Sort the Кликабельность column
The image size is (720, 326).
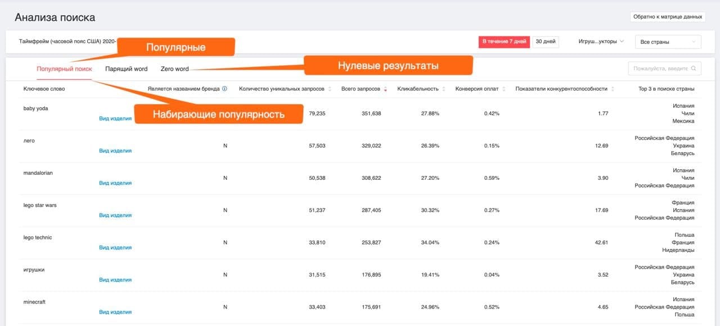[444, 89]
